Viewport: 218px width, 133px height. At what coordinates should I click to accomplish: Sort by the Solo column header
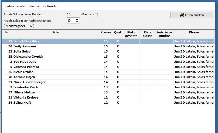click(56, 32)
